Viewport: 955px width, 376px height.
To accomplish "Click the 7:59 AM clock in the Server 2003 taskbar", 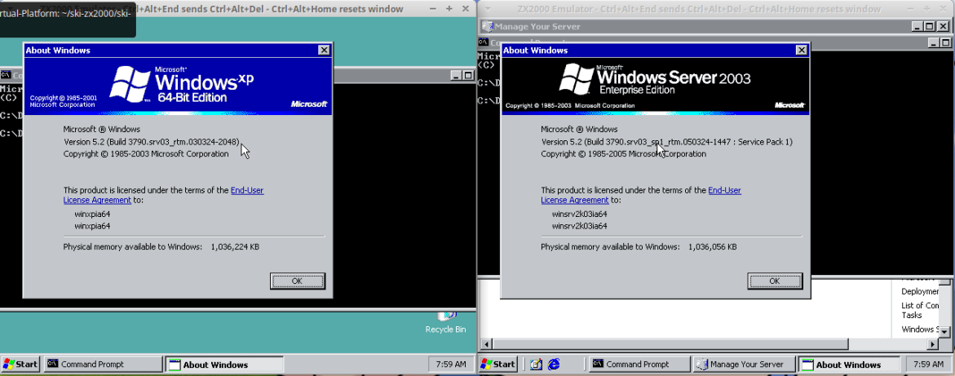I will pos(929,365).
